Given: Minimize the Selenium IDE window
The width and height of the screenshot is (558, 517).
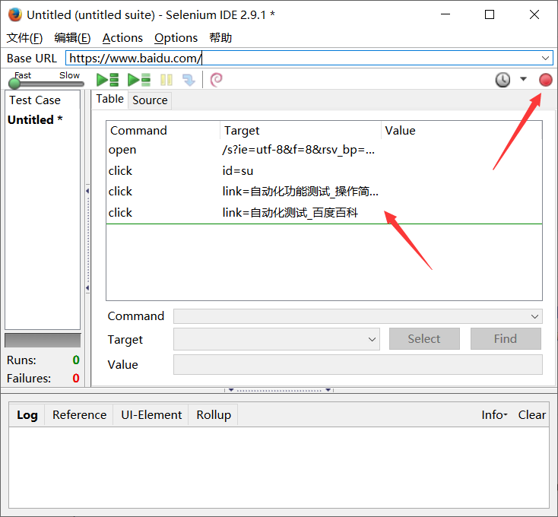Looking at the screenshot, I should 445,14.
